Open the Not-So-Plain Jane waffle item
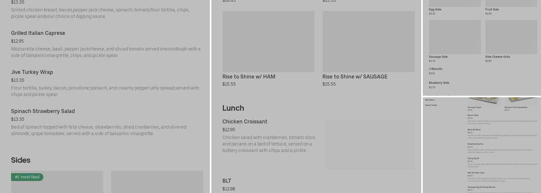Screen dimensions: 541x193 476,173
